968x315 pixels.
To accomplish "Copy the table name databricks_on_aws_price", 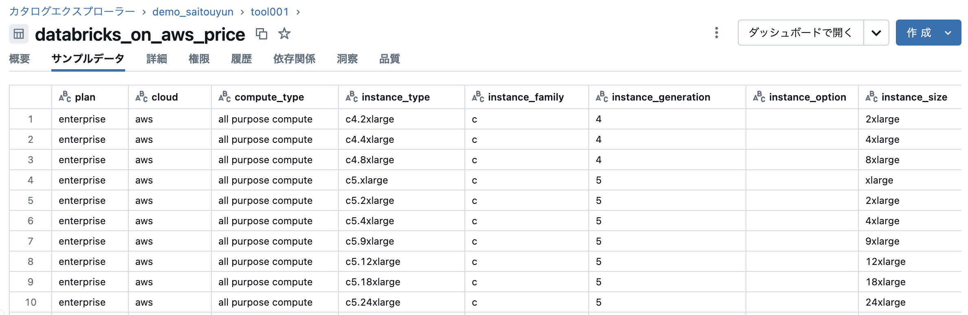I will coord(262,34).
